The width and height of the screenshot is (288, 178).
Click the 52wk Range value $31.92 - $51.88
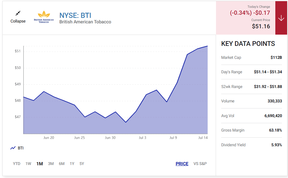click(268, 87)
